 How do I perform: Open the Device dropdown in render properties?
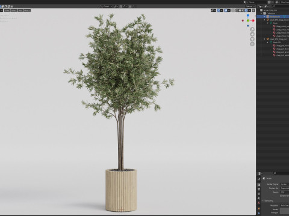click(284, 192)
